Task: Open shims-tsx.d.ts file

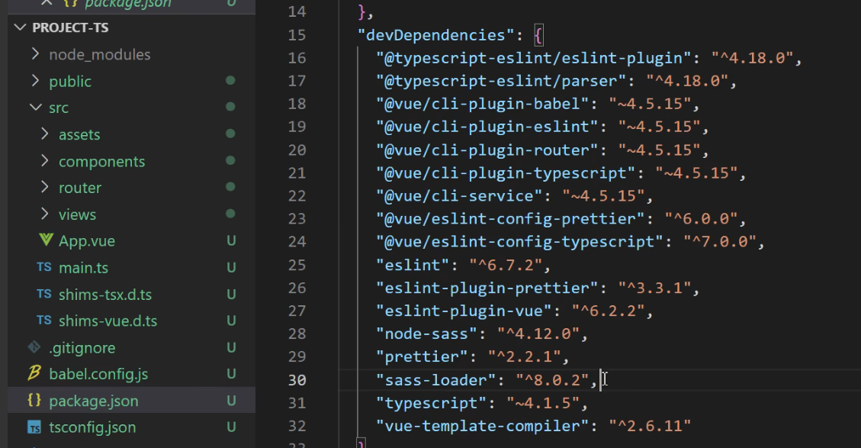Action: coord(105,295)
